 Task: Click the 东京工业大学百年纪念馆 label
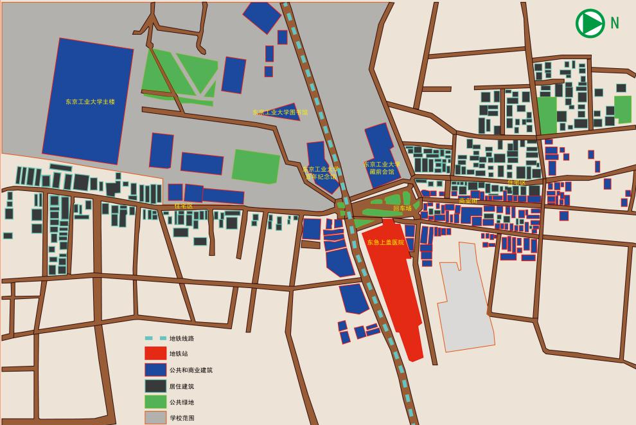point(321,172)
